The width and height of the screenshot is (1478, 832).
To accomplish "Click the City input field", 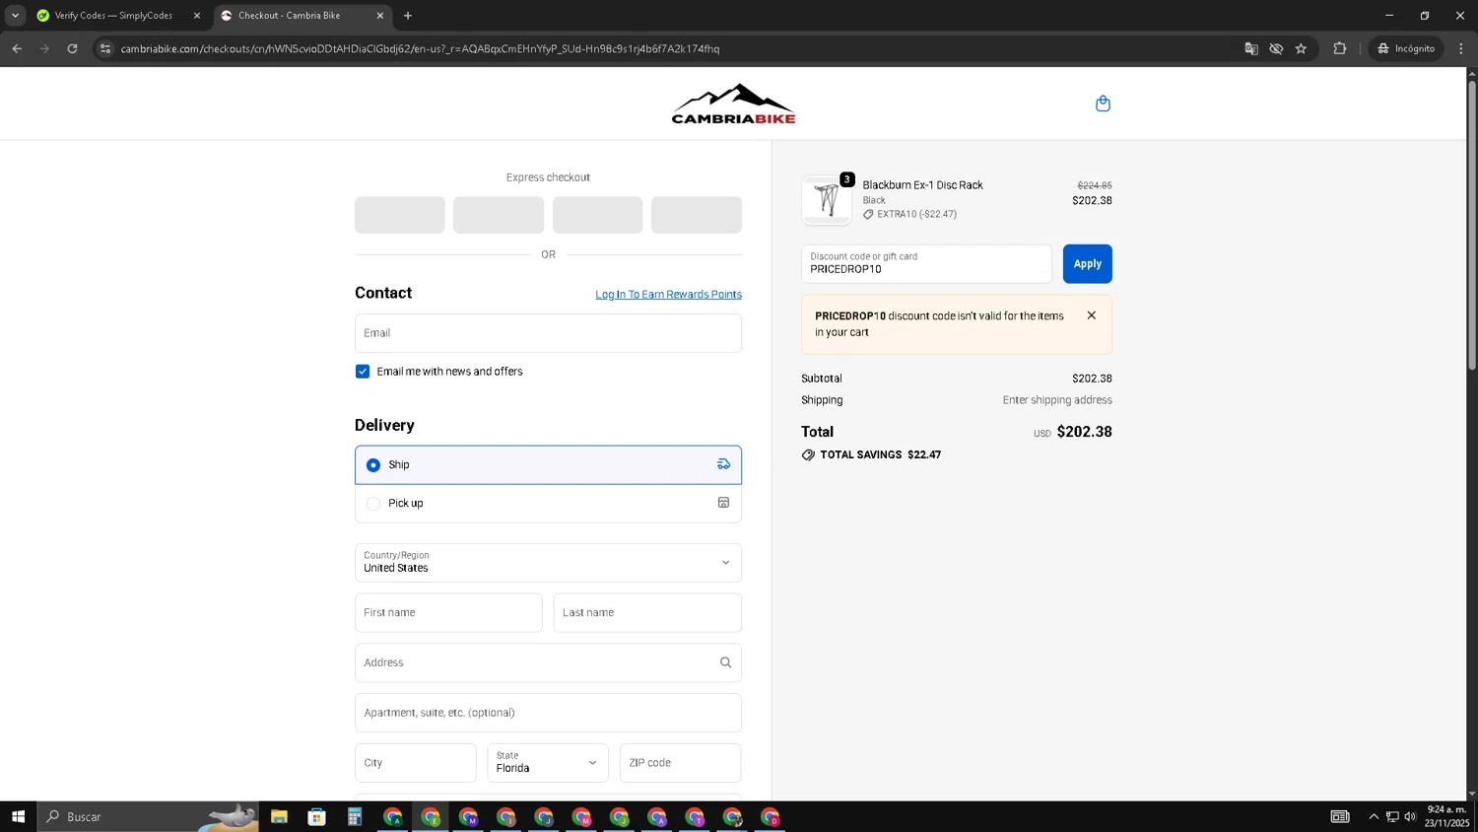I will [x=415, y=763].
